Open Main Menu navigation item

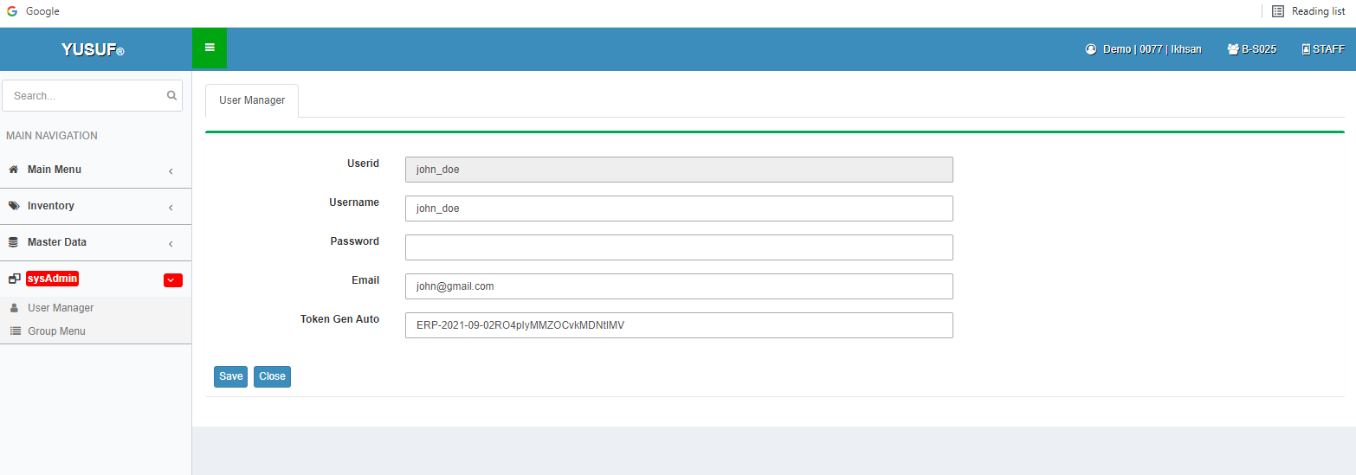pyautogui.click(x=95, y=170)
